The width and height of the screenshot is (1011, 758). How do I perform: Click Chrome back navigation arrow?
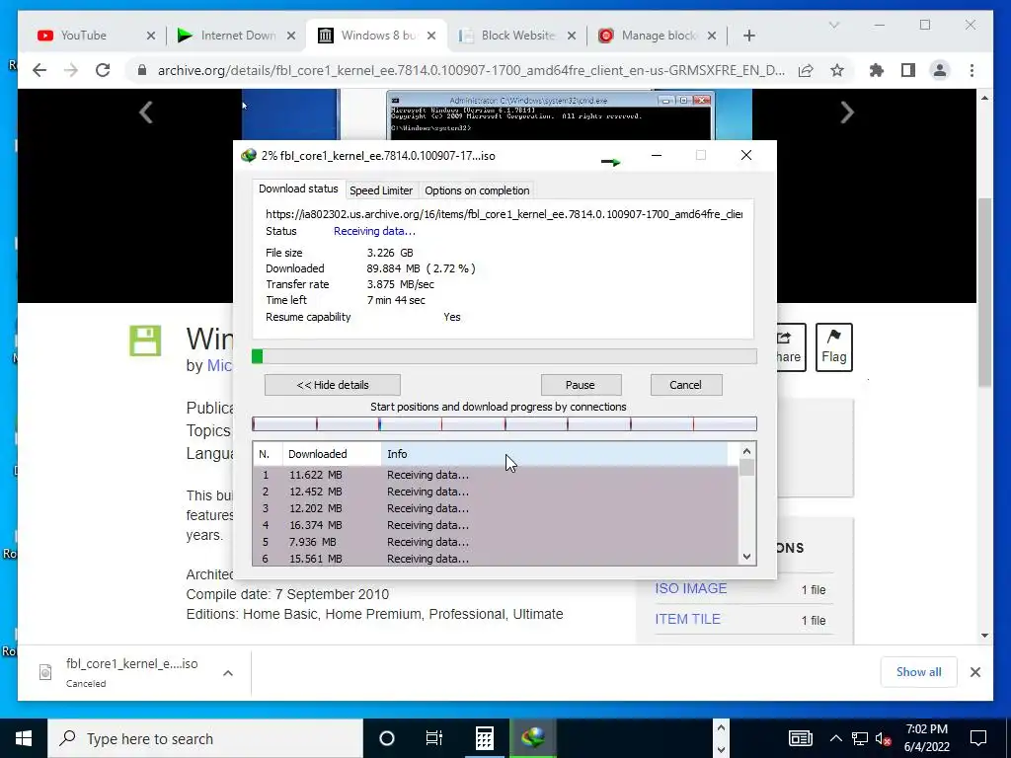click(x=39, y=70)
